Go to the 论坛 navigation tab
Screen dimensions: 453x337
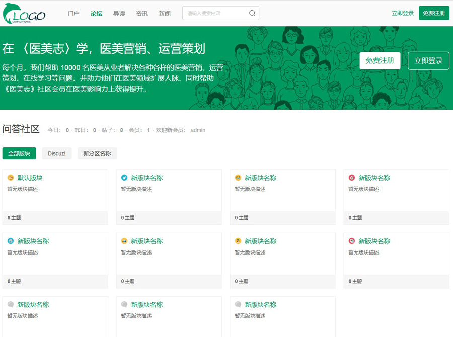point(97,14)
